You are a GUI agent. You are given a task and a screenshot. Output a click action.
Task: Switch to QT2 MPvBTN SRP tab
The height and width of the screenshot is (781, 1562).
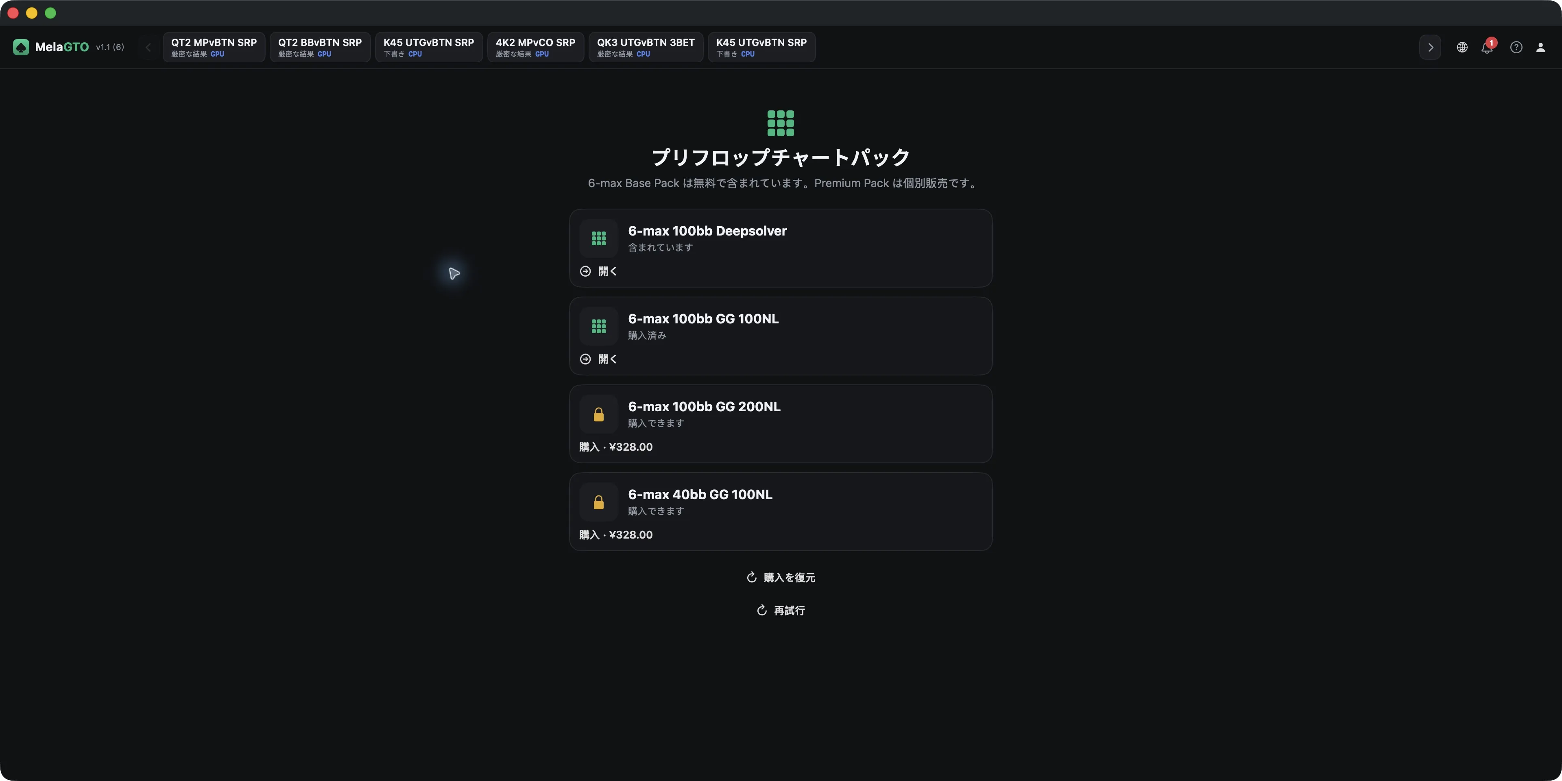[x=214, y=47]
